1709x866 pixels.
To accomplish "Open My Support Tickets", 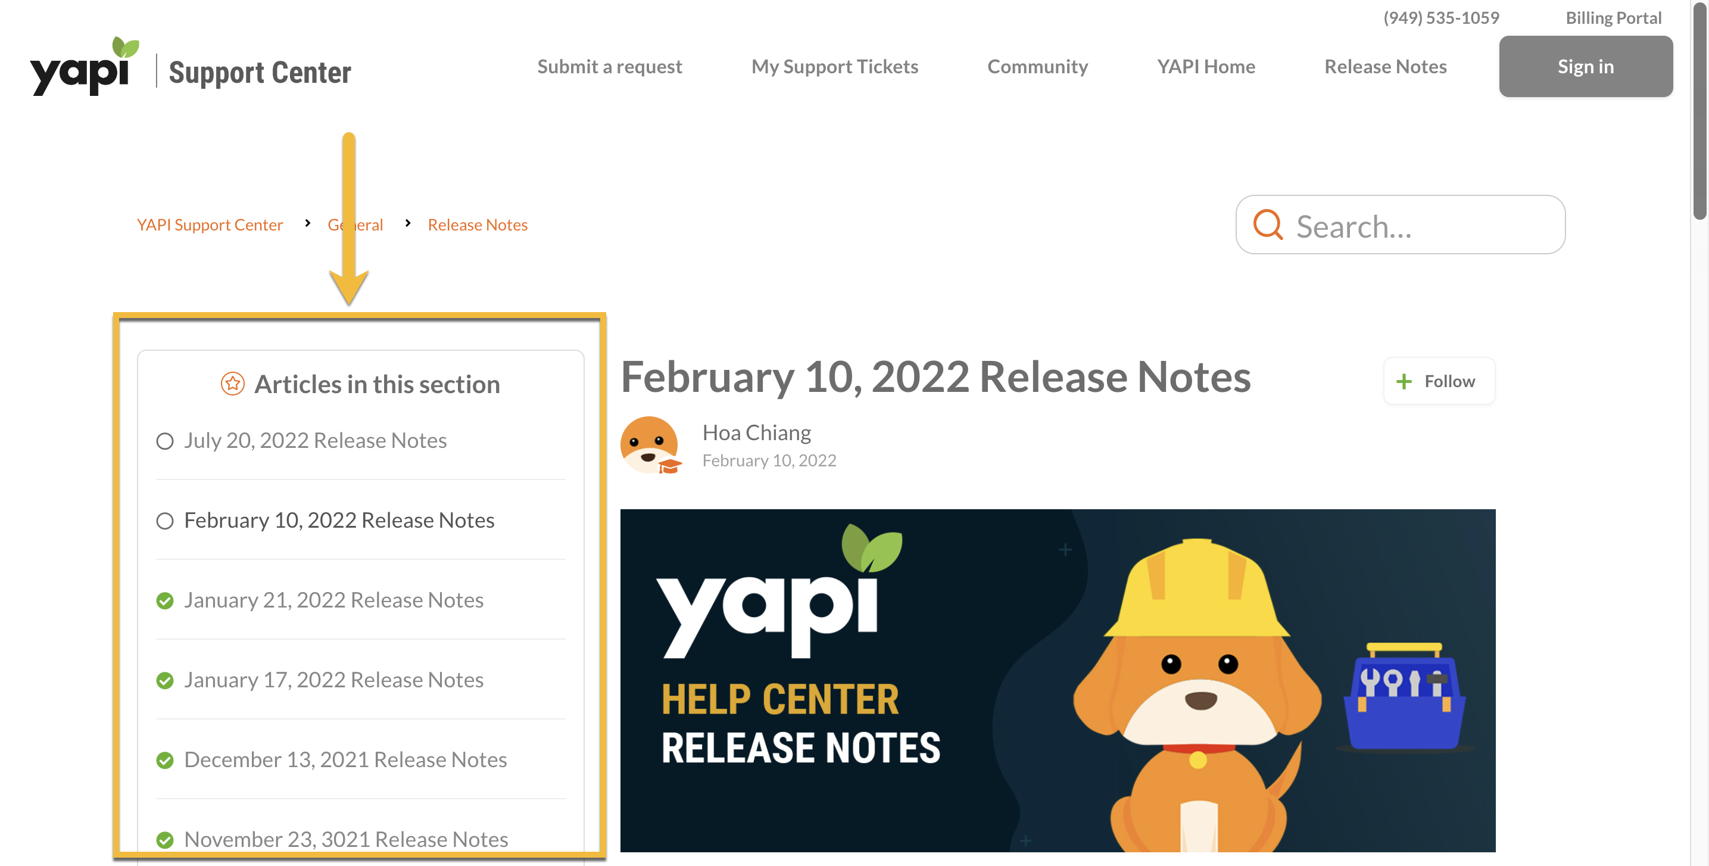I will click(834, 66).
